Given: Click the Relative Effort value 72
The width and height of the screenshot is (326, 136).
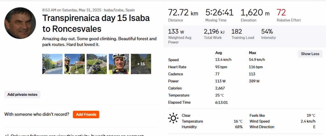Looking at the screenshot, I should [281, 13].
